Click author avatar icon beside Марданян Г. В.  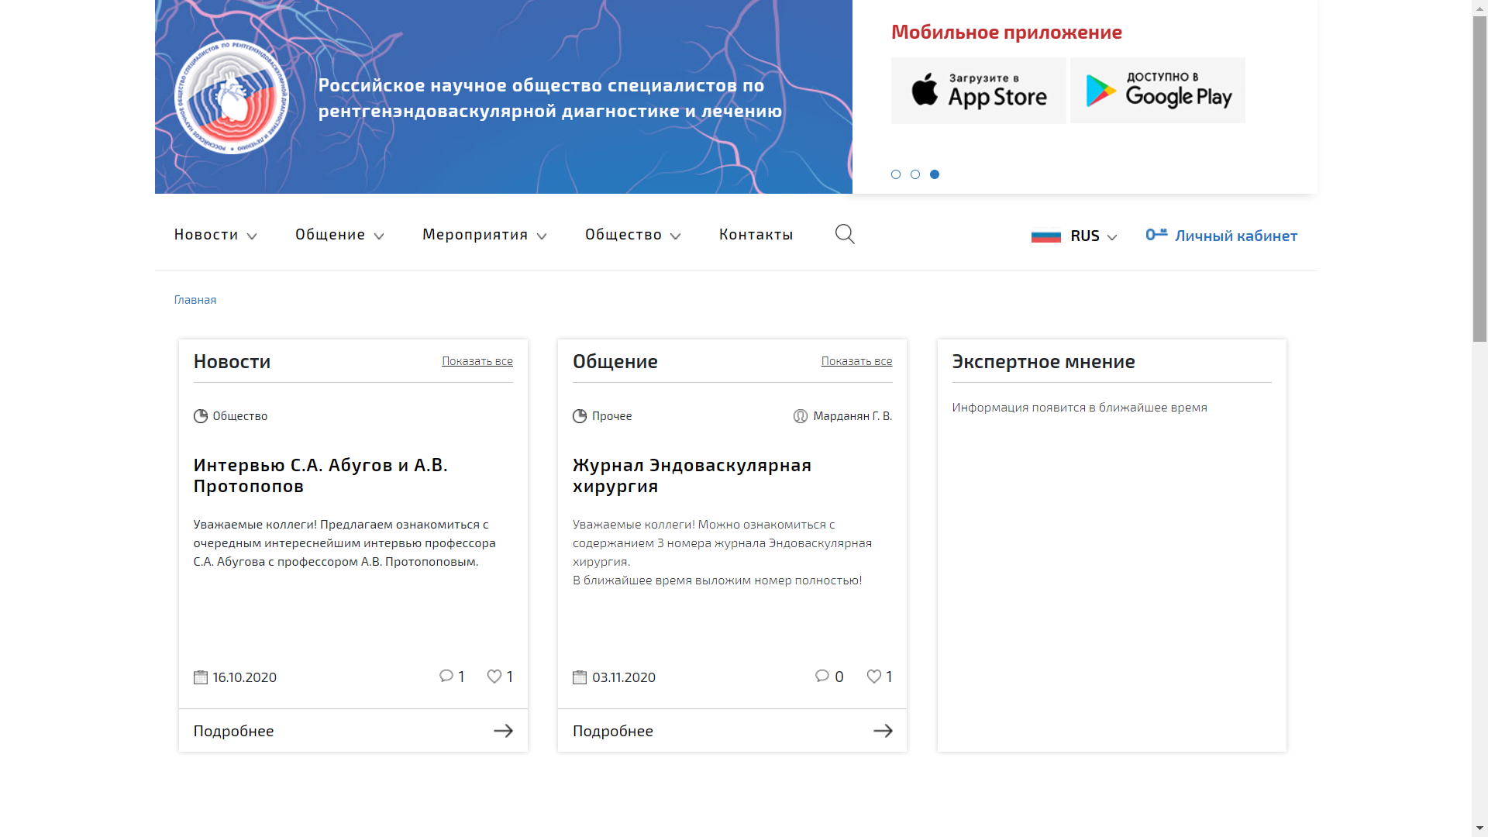[x=801, y=416]
